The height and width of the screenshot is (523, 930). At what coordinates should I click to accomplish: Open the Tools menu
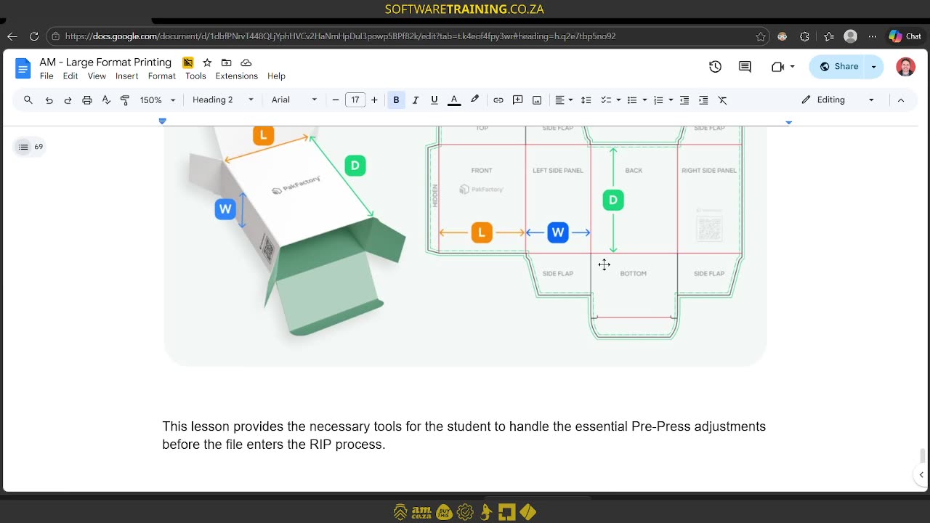(x=195, y=76)
